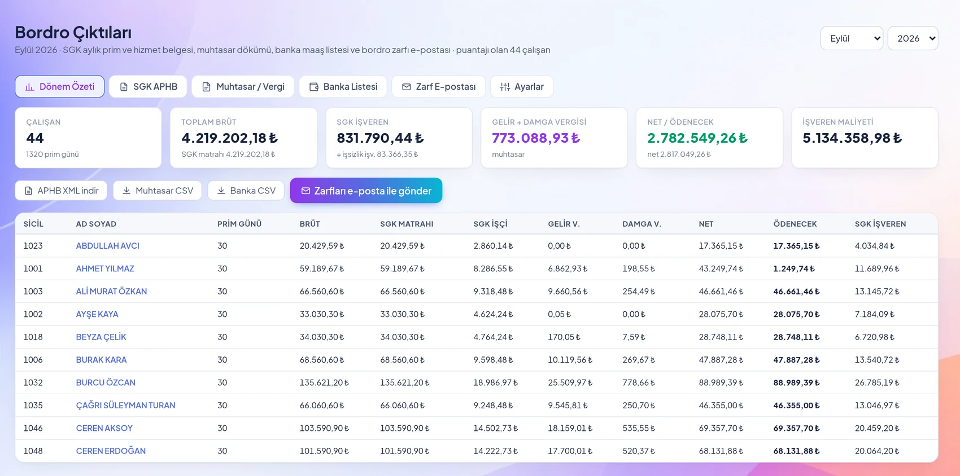Open employee ABDULLAH AVCI
Image resolution: width=960 pixels, height=476 pixels.
[x=108, y=246]
